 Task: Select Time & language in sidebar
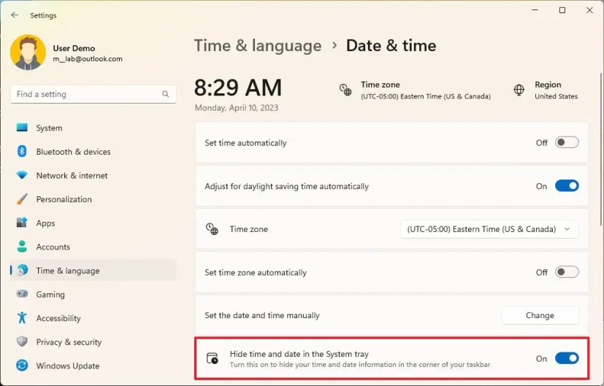click(93, 271)
